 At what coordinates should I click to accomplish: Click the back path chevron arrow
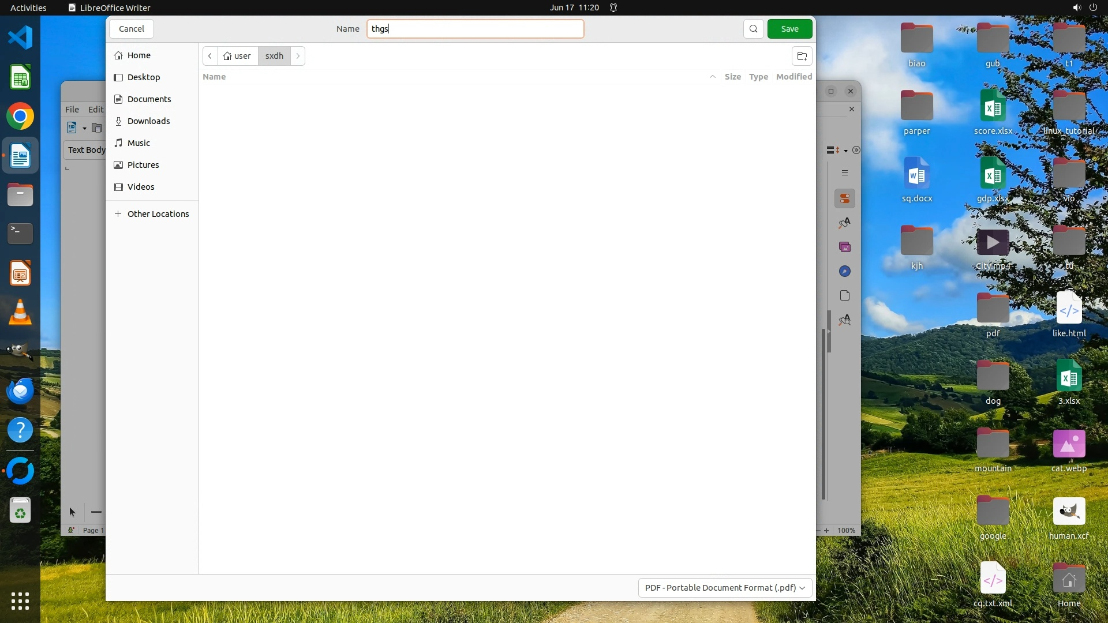point(210,56)
